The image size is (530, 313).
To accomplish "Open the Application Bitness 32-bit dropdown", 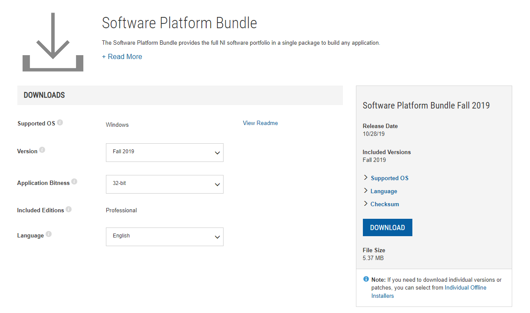I will [x=165, y=184].
